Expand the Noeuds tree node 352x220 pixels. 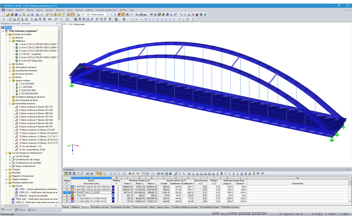pyautogui.click(x=10, y=37)
